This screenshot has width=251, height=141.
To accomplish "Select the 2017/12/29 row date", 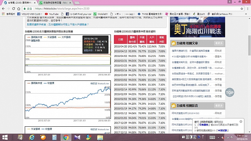I will click(121, 123).
